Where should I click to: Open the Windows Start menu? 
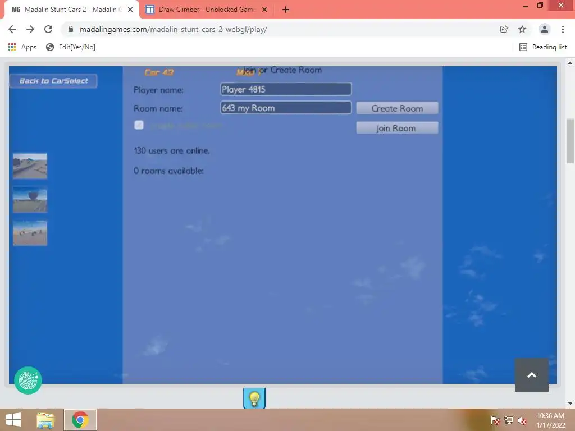(x=13, y=420)
